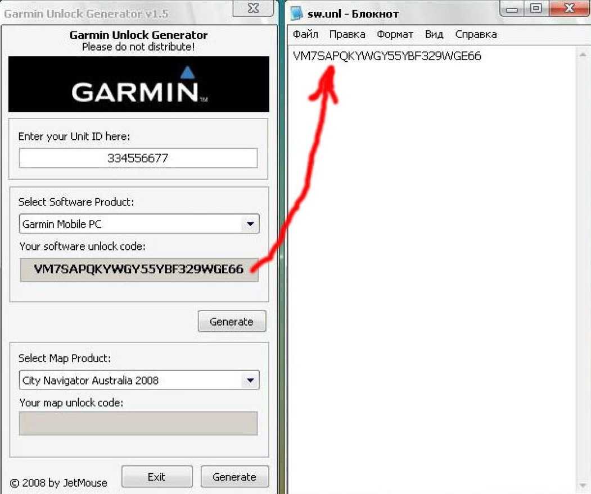Click the 'Select Map Product:' label

[65, 358]
